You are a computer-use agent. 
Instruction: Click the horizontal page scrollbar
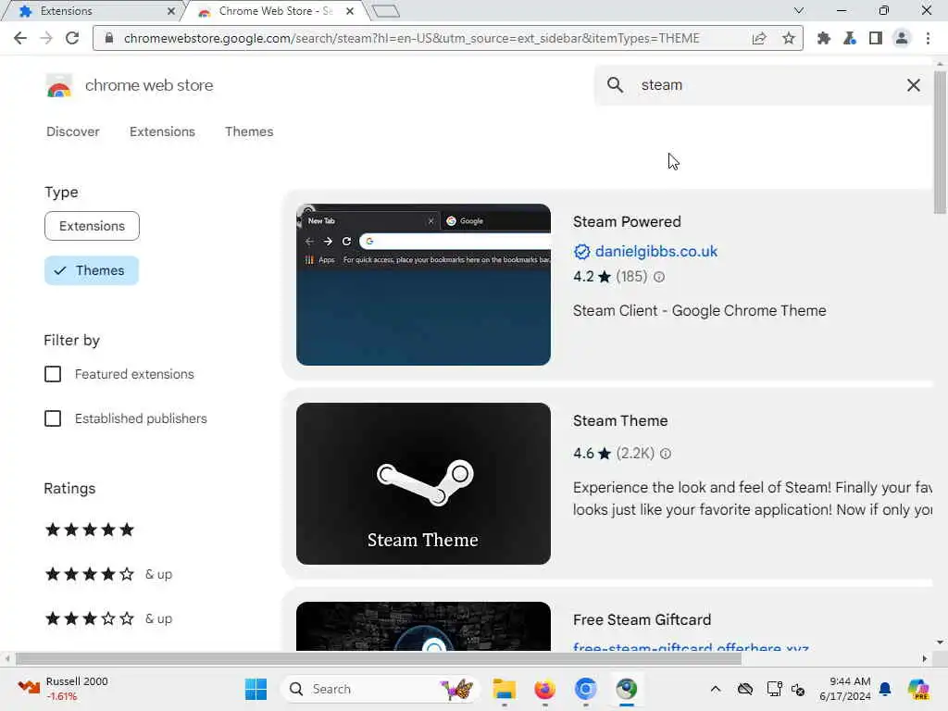pos(379,658)
